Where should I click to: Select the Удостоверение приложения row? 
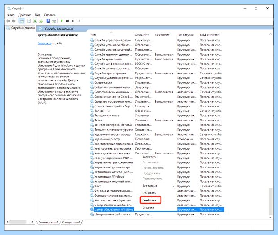[157, 144]
